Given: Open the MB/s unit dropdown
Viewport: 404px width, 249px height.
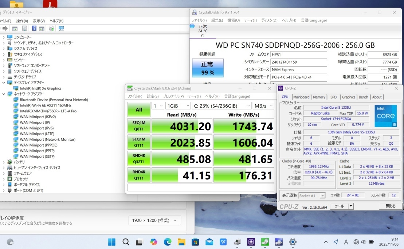Looking at the screenshot, I should (x=264, y=106).
